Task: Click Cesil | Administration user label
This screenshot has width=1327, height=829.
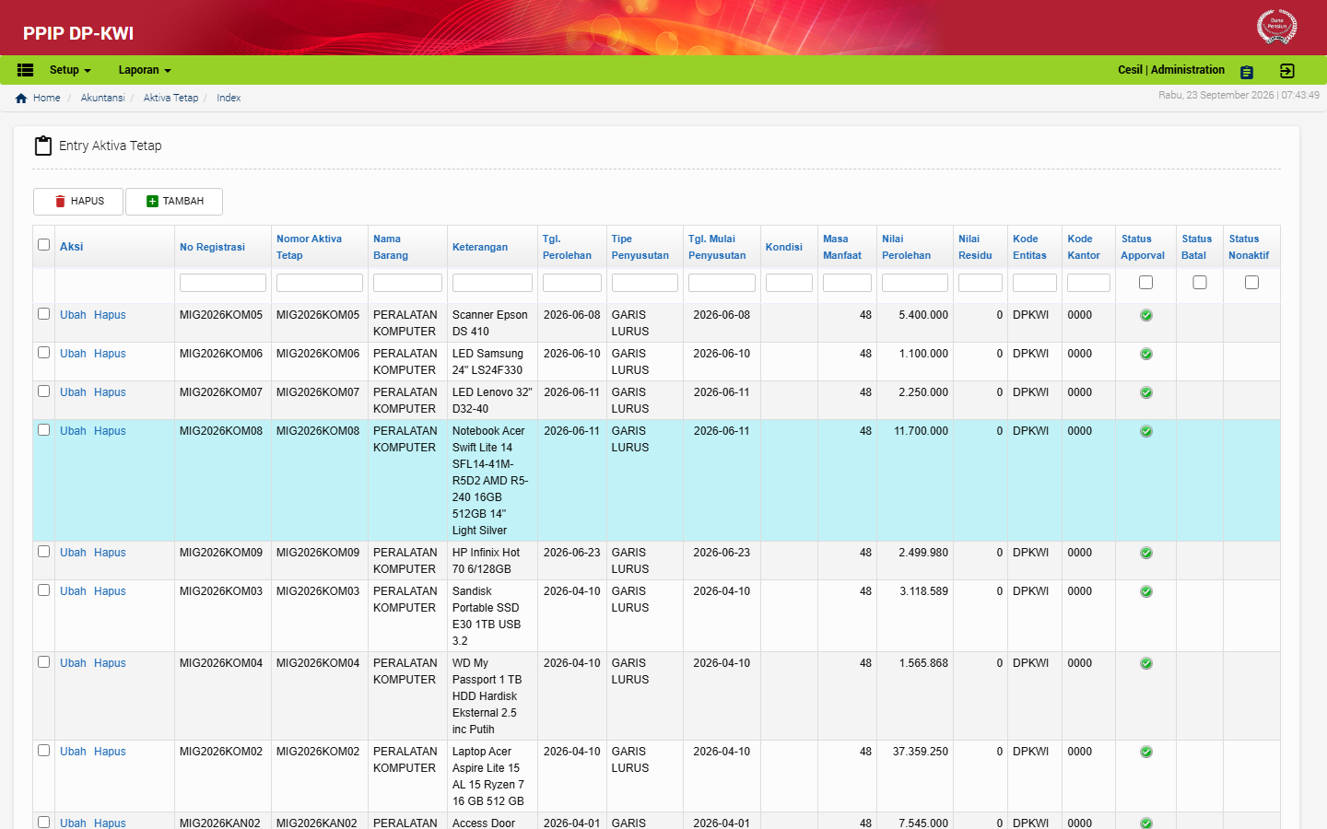Action: 1171,70
